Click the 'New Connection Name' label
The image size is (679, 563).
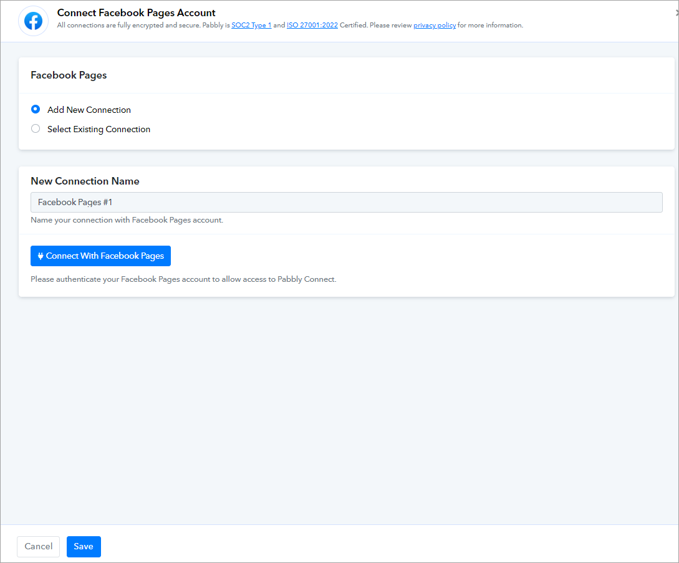85,181
